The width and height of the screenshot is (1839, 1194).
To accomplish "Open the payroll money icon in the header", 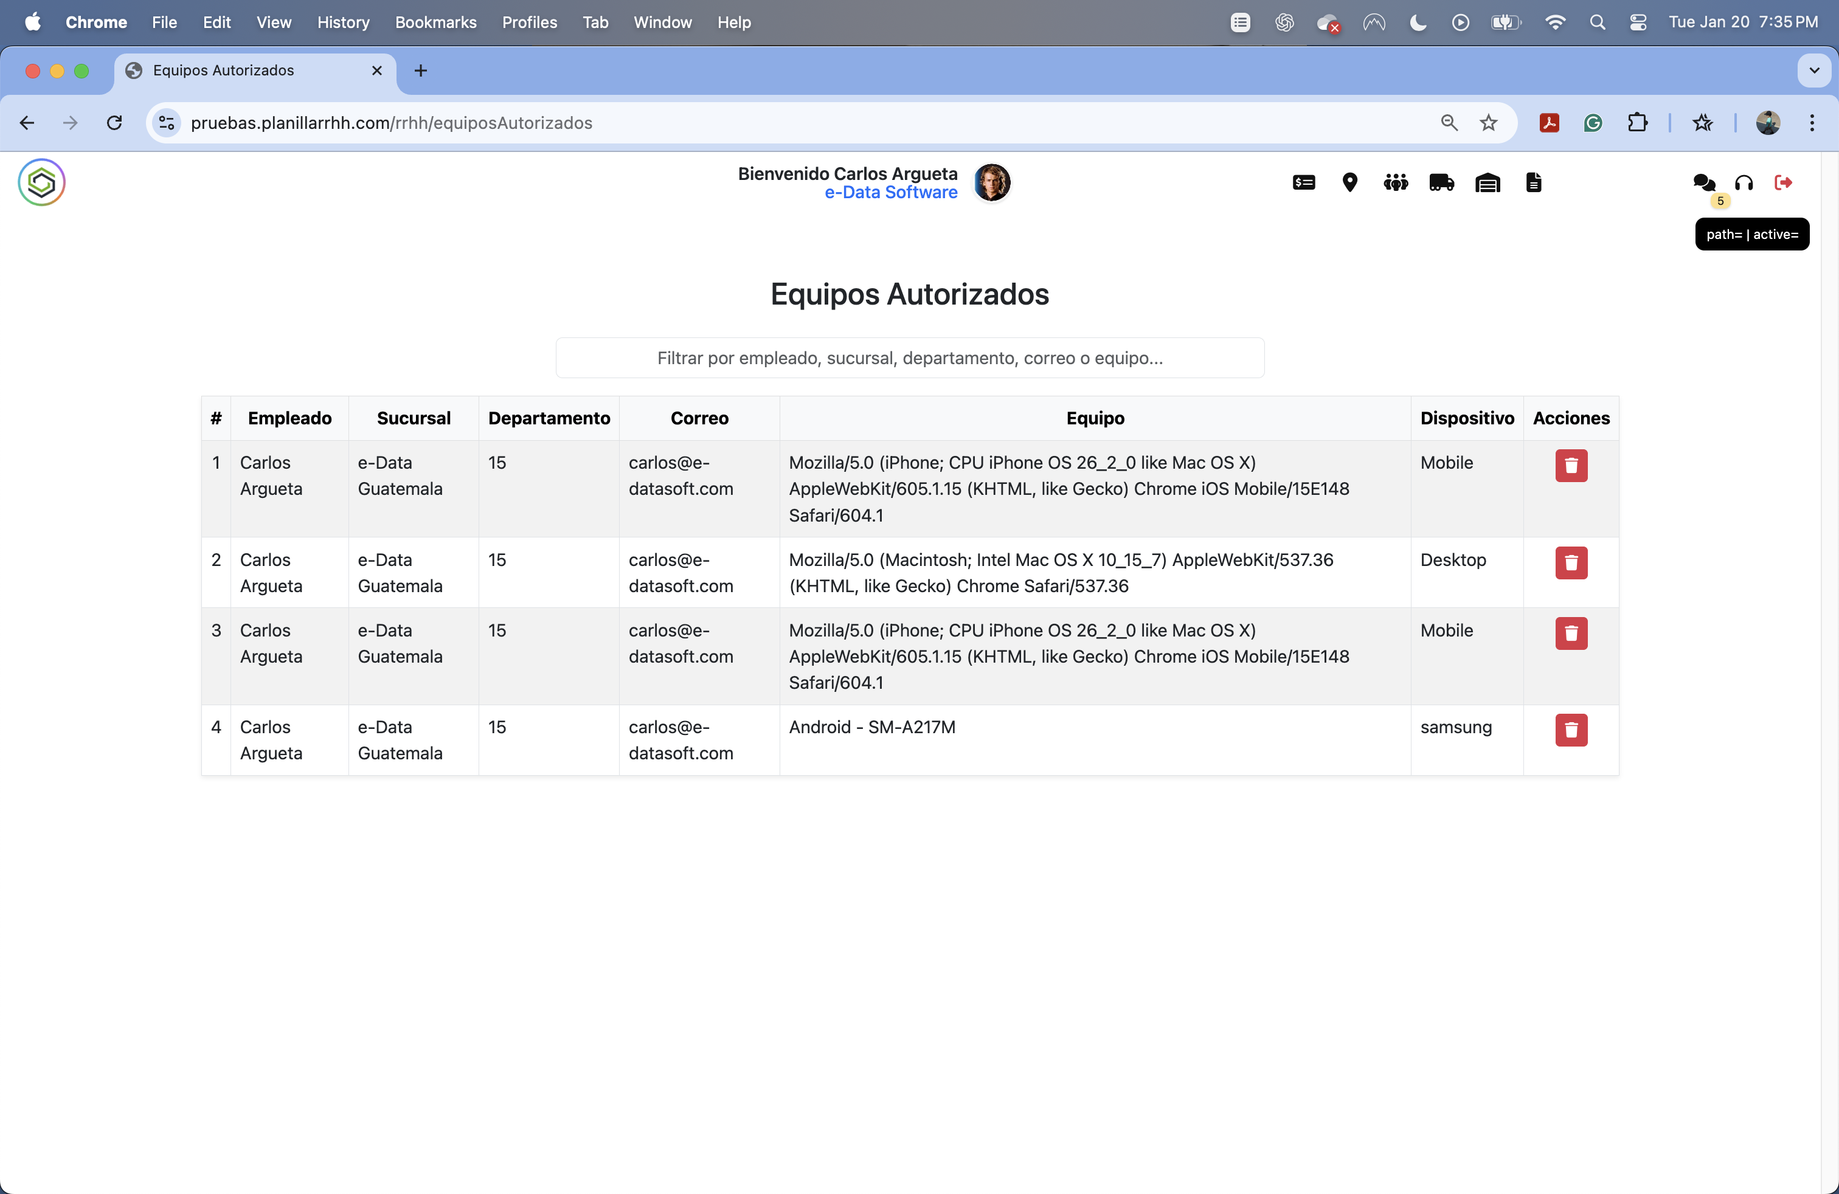I will 1303,183.
